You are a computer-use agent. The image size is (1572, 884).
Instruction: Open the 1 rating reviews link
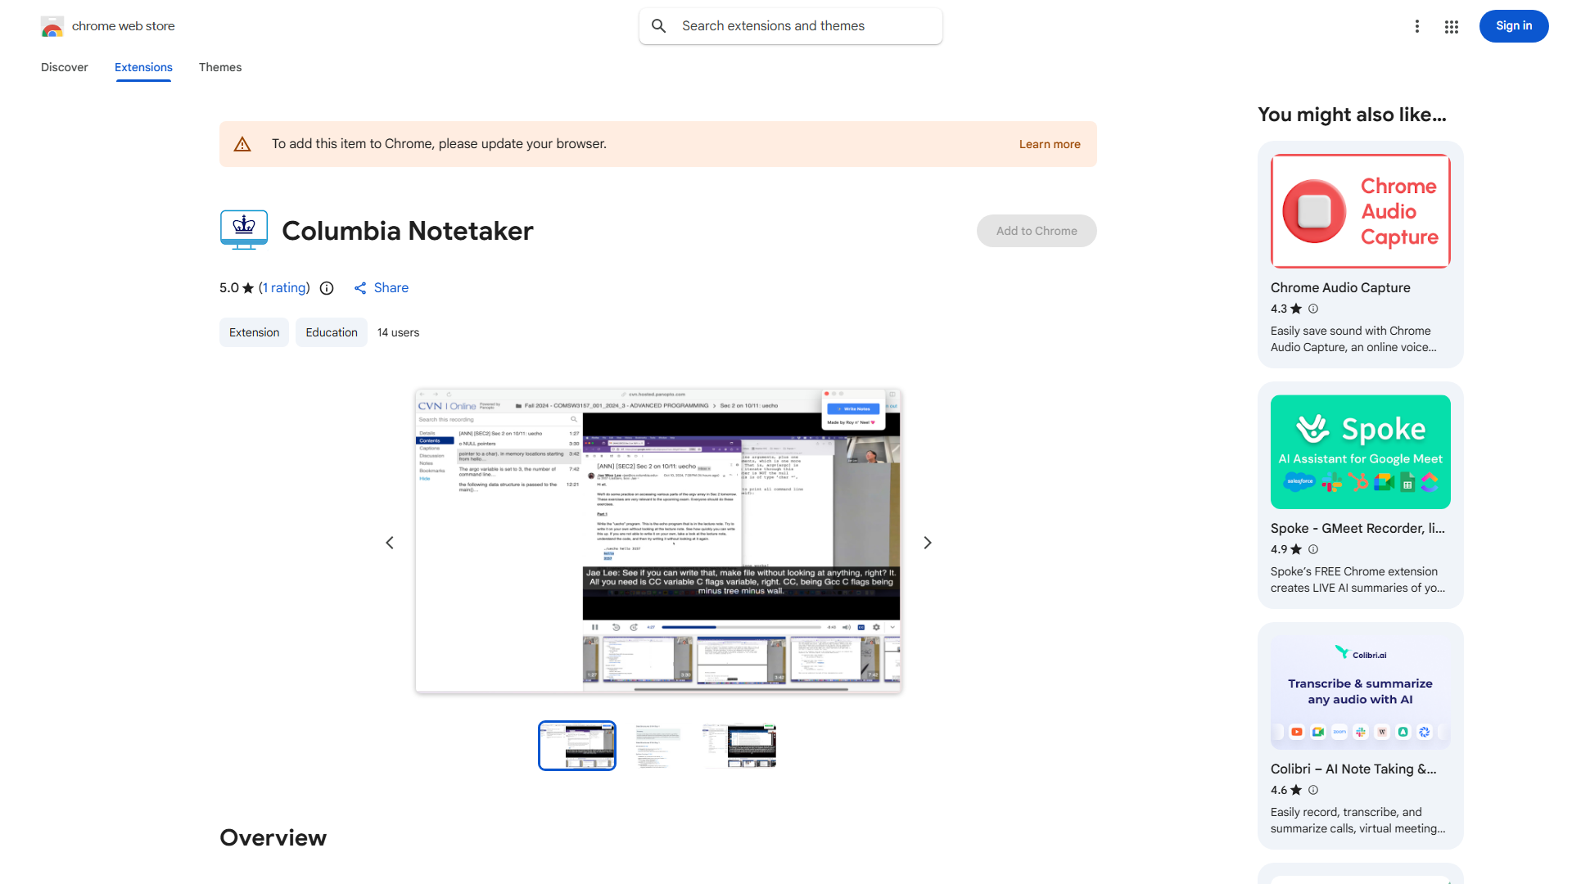(x=283, y=288)
